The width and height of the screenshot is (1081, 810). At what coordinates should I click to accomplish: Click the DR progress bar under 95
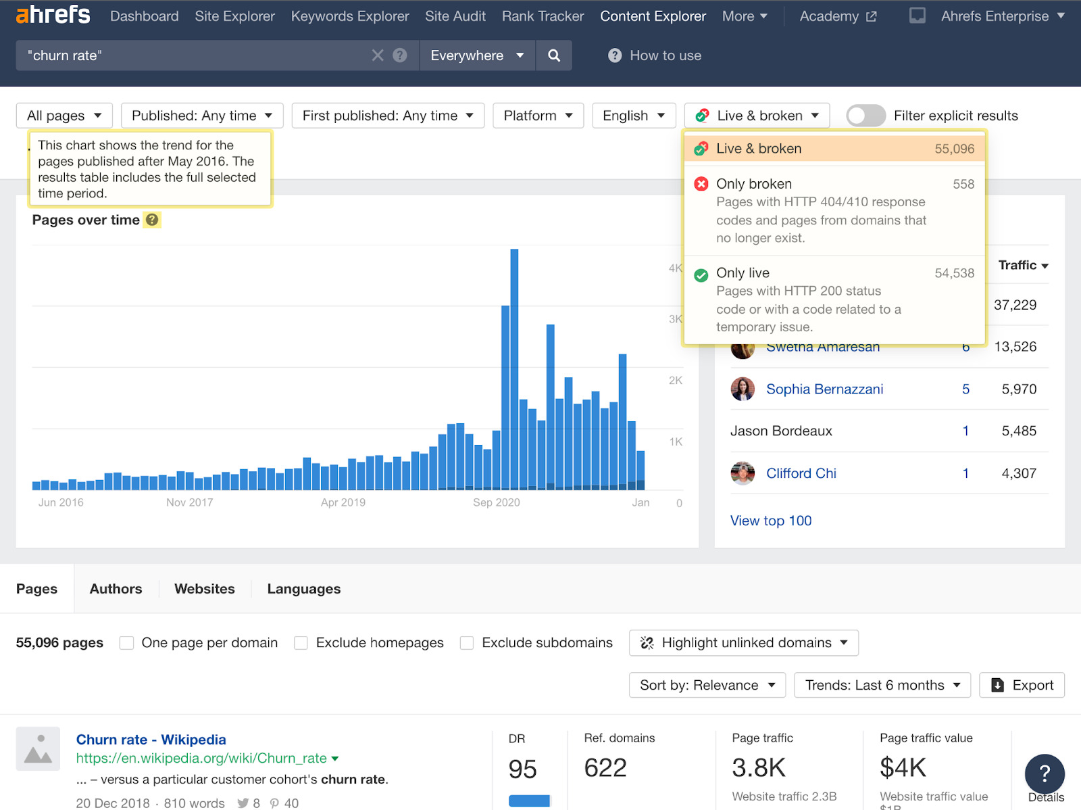529,801
